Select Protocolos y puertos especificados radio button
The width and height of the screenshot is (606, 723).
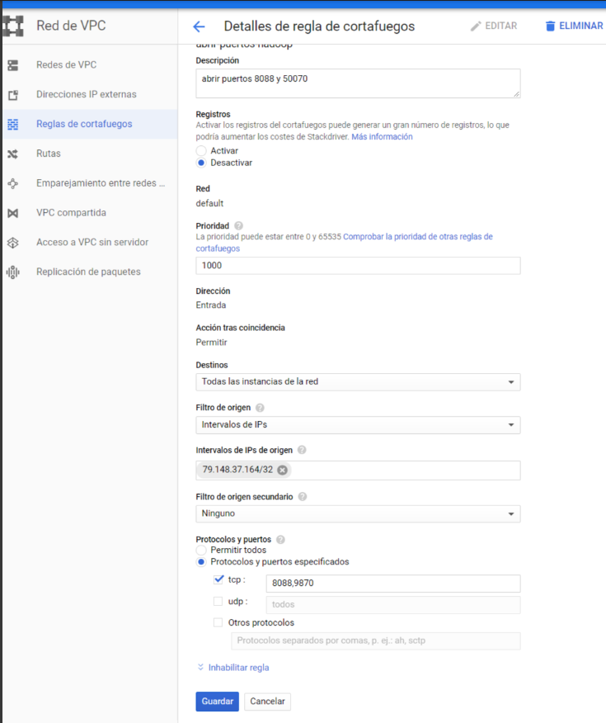[x=201, y=562]
